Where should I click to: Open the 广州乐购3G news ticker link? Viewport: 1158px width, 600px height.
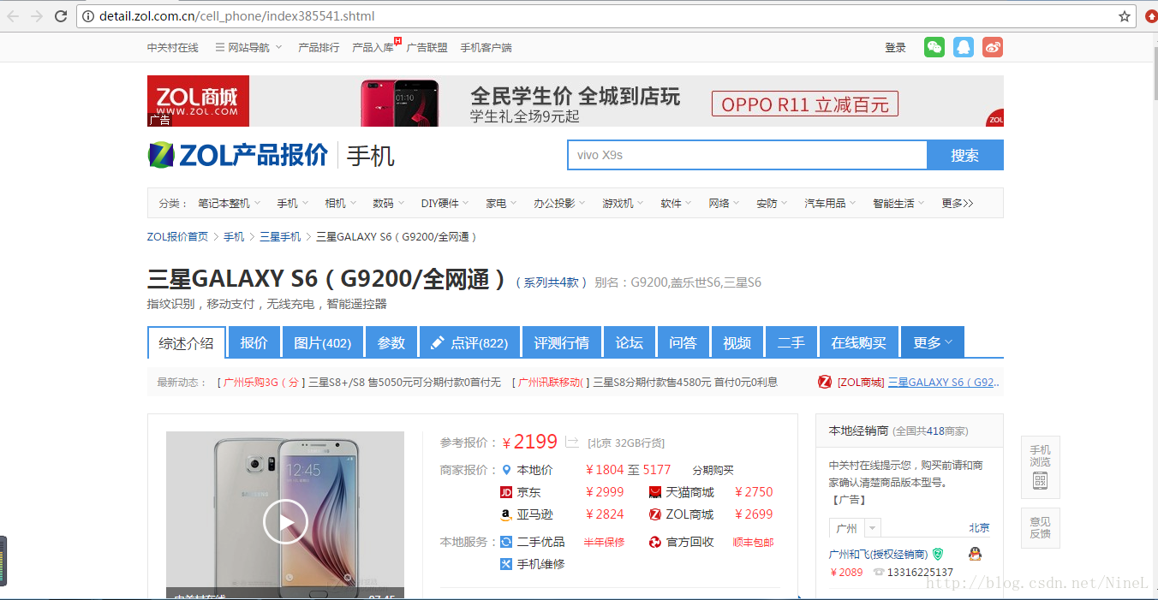(260, 383)
